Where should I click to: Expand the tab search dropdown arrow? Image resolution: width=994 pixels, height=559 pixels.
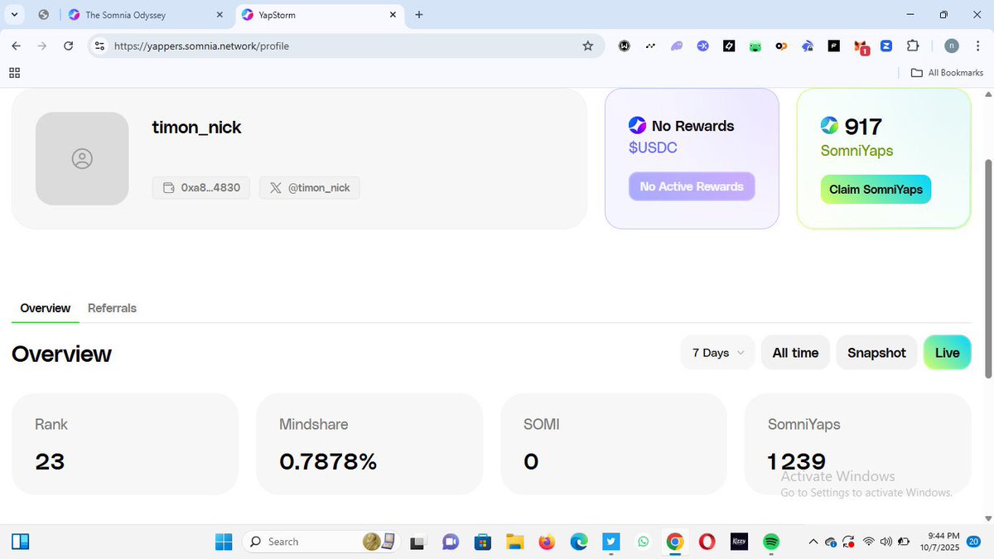click(15, 15)
